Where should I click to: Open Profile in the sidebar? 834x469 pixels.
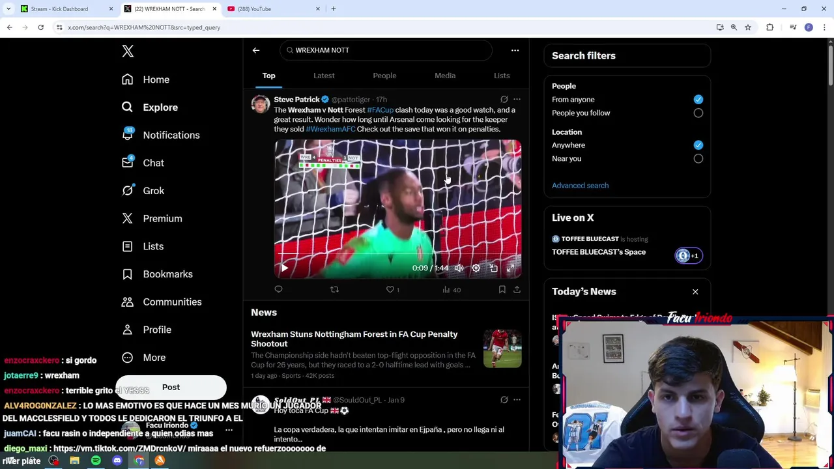pos(147,330)
